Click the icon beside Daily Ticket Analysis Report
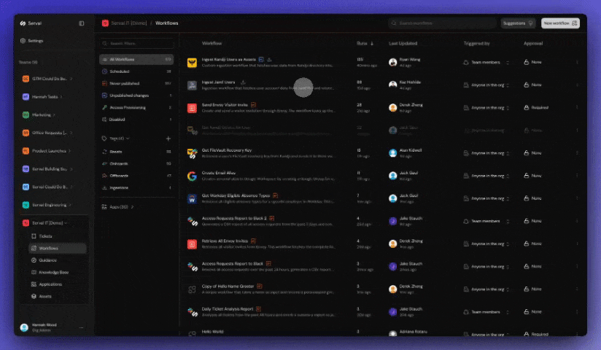The width and height of the screenshot is (601, 350). click(192, 312)
